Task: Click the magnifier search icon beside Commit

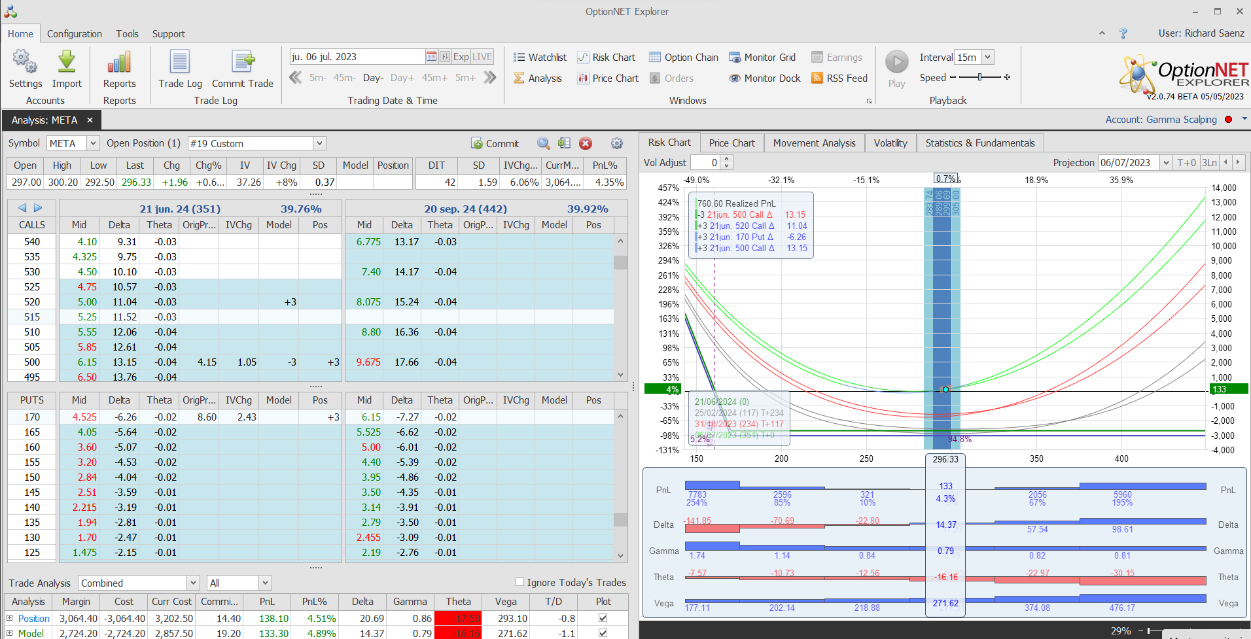Action: tap(544, 143)
